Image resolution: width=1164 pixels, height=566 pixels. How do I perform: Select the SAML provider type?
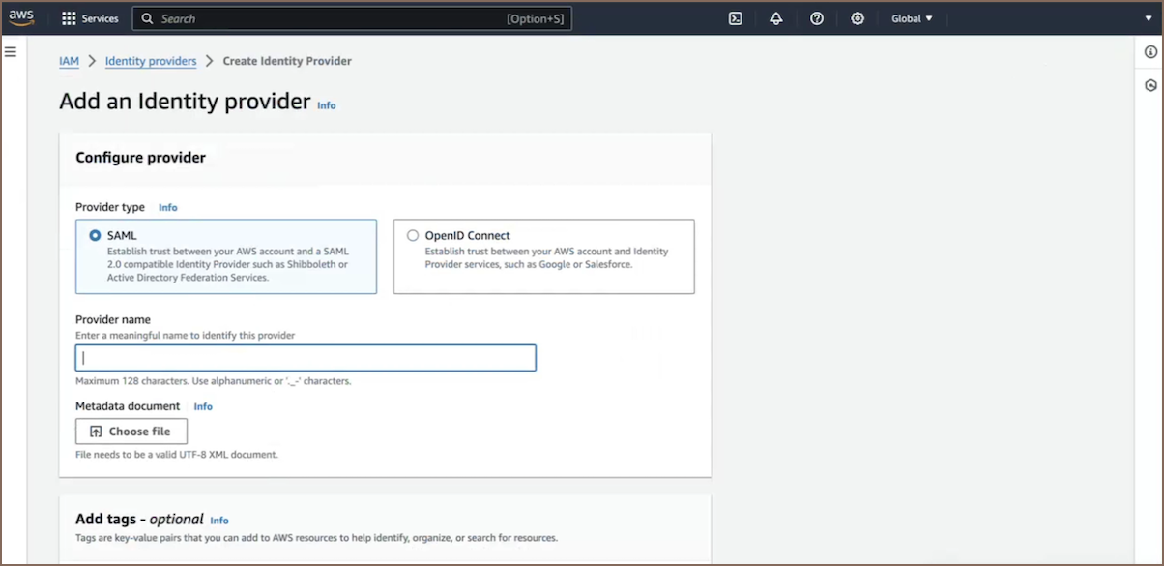coord(95,235)
